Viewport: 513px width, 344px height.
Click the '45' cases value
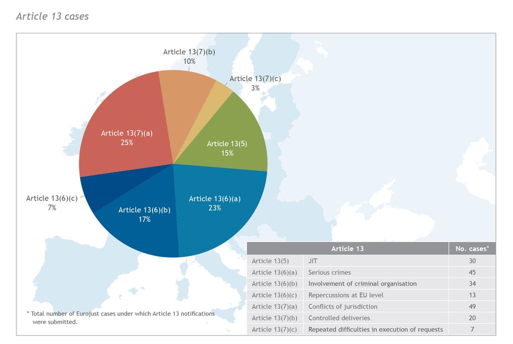(x=472, y=272)
